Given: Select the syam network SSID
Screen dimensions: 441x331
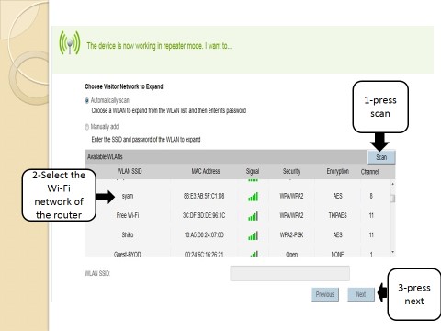Looking at the screenshot, I should pos(128,196).
